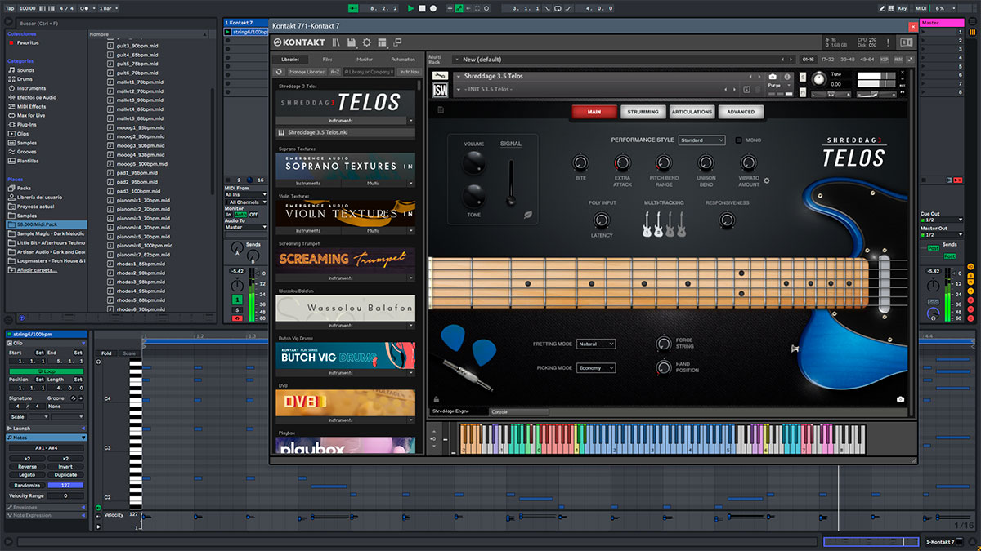Toggle MONO checkbox in Shreddage
Screen dimensions: 981x551
point(738,140)
